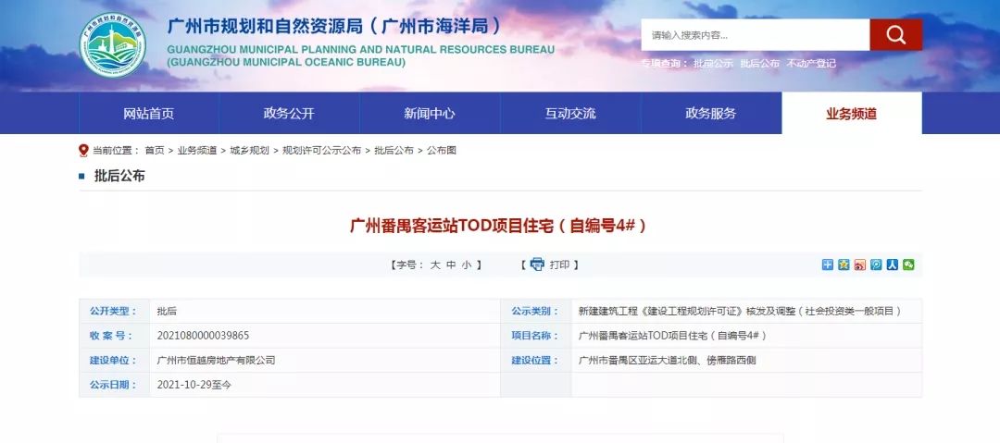Open the 新闻中心 navigation tab
Image resolution: width=1000 pixels, height=443 pixels.
430,114
